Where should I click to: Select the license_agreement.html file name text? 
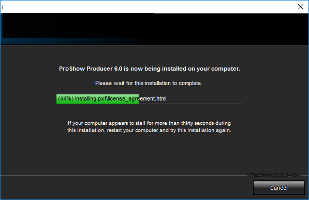click(x=137, y=99)
